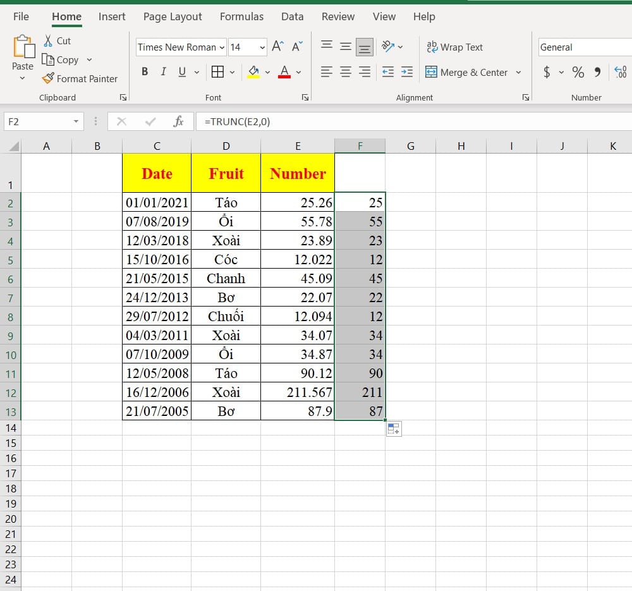Apply the yellow fill color
The width and height of the screenshot is (632, 591).
(x=253, y=72)
